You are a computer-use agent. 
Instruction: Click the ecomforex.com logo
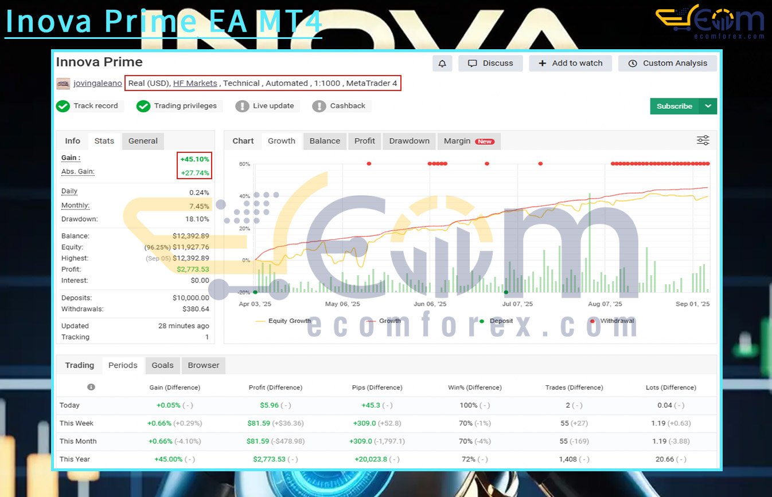710,22
